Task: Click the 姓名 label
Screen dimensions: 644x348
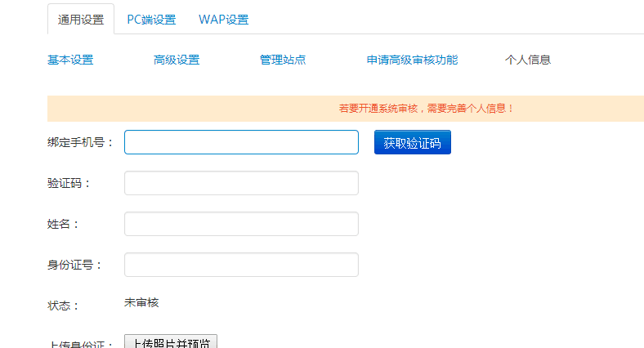Action: (63, 224)
